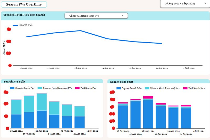Select the pink Paid segment of the 29 Aug Subs bar
Image resolution: width=210 pixels, height=140 pixels.
[x=161, y=104]
